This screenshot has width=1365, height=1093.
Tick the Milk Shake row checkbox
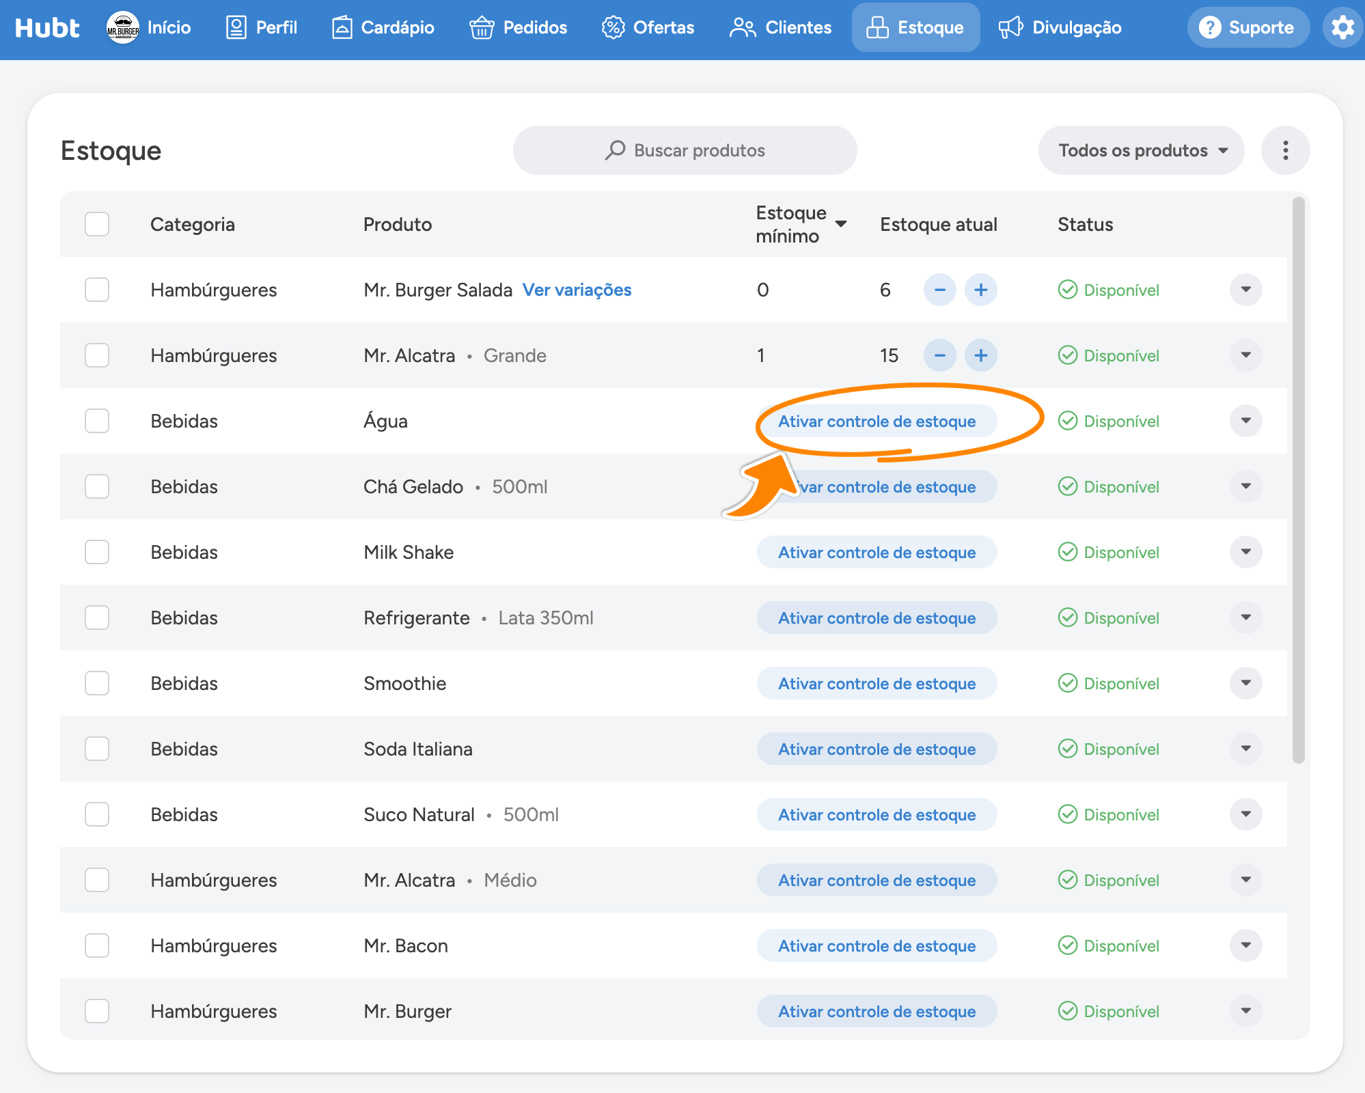click(97, 552)
